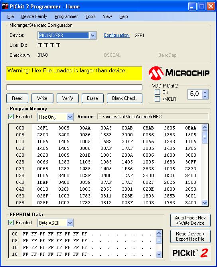Disable EEPROM Data Enabled checkbox
The width and height of the screenshot is (217, 267).
pyautogui.click(x=11, y=223)
